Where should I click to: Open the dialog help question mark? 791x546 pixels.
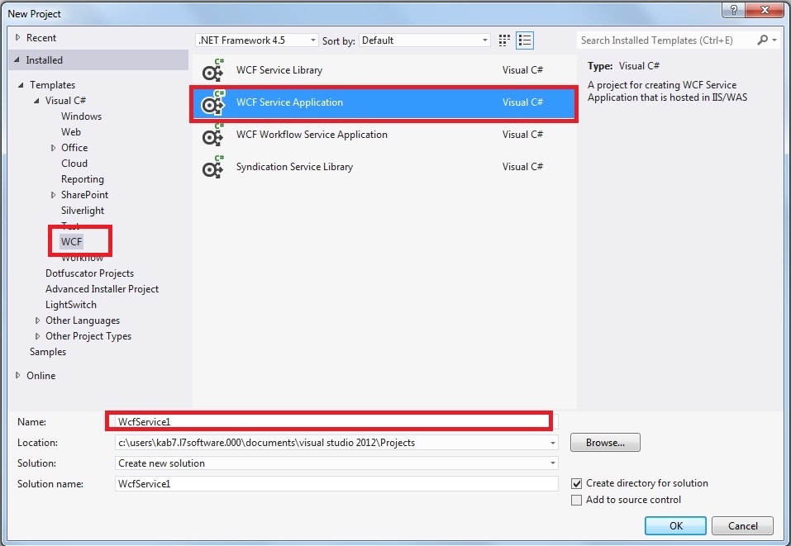click(733, 10)
